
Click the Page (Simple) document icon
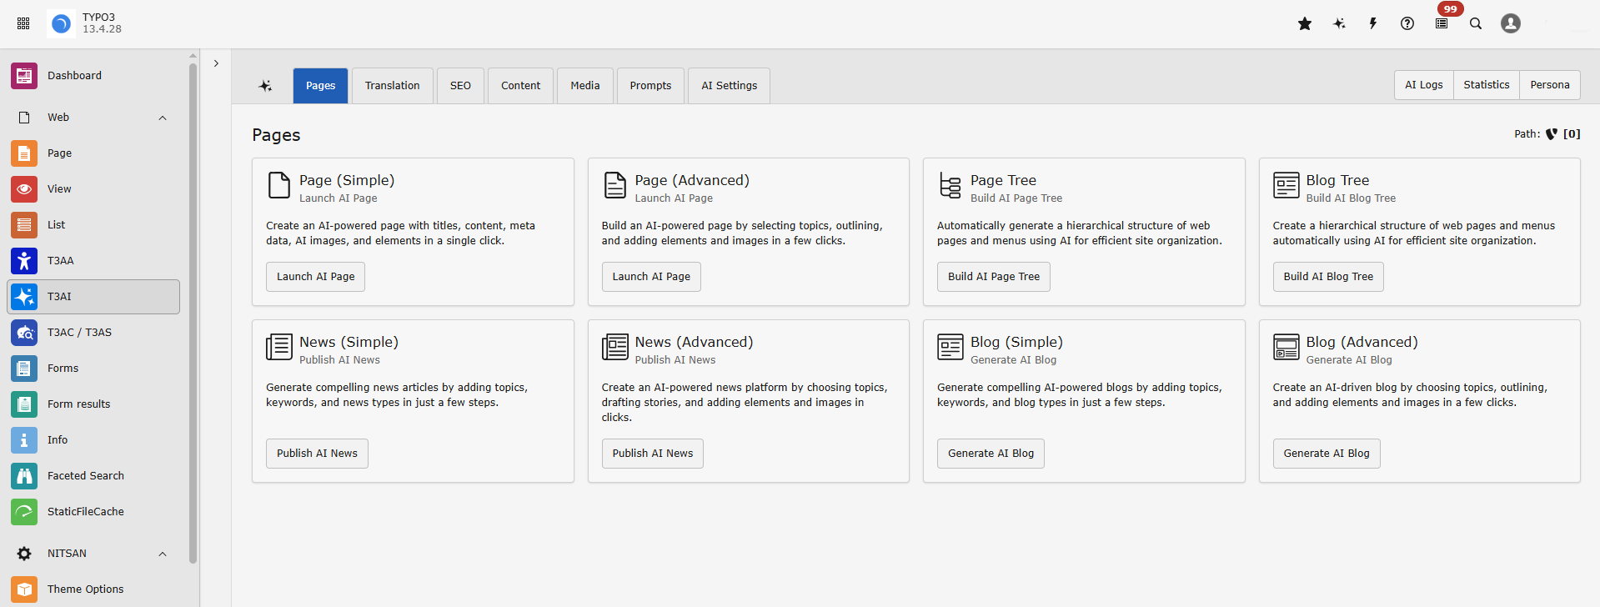coord(279,185)
